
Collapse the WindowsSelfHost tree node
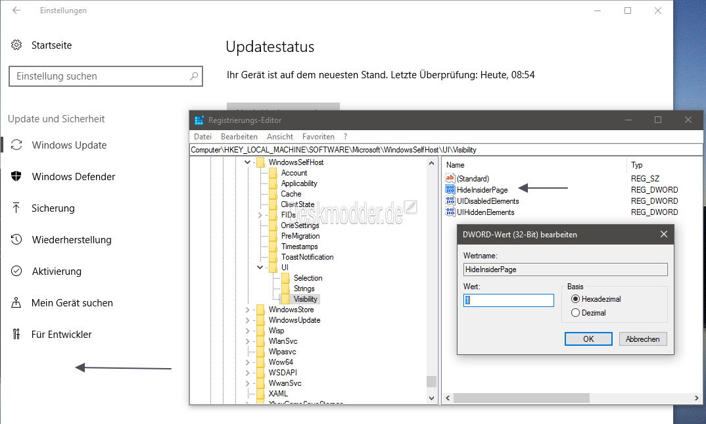click(247, 162)
